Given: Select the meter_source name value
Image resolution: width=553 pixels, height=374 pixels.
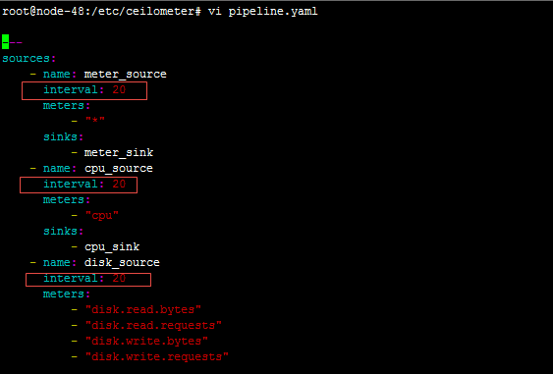Looking at the screenshot, I should point(125,74).
